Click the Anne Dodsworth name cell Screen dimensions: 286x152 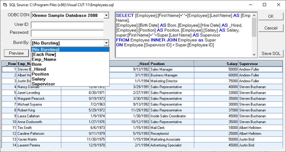[x=39, y=122]
